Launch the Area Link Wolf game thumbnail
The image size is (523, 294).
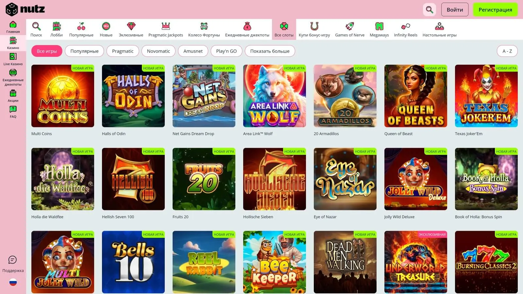275,96
